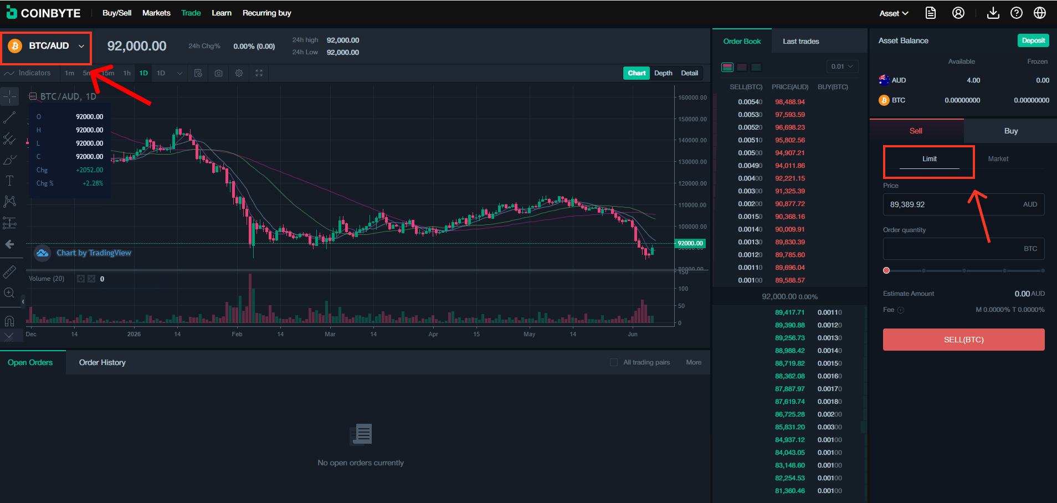Viewport: 1057px width, 503px height.
Task: Open the help question mark icon
Action: click(x=1017, y=13)
